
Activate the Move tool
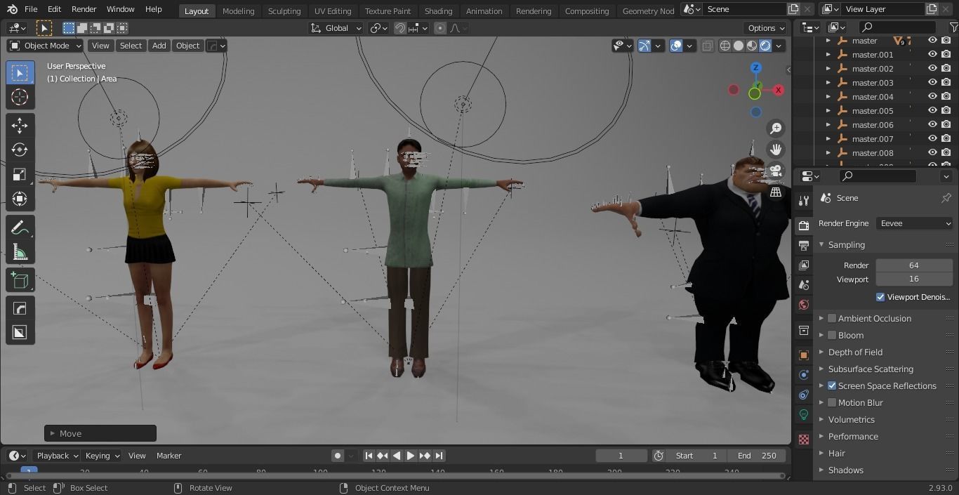point(20,126)
